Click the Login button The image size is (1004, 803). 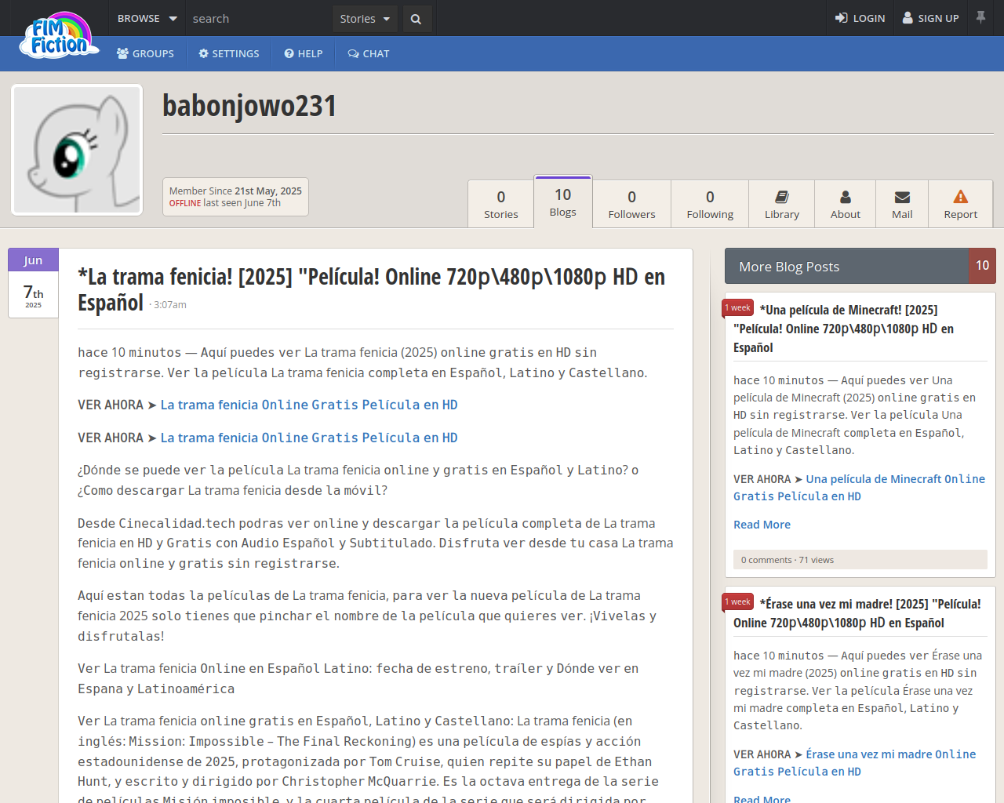point(860,19)
